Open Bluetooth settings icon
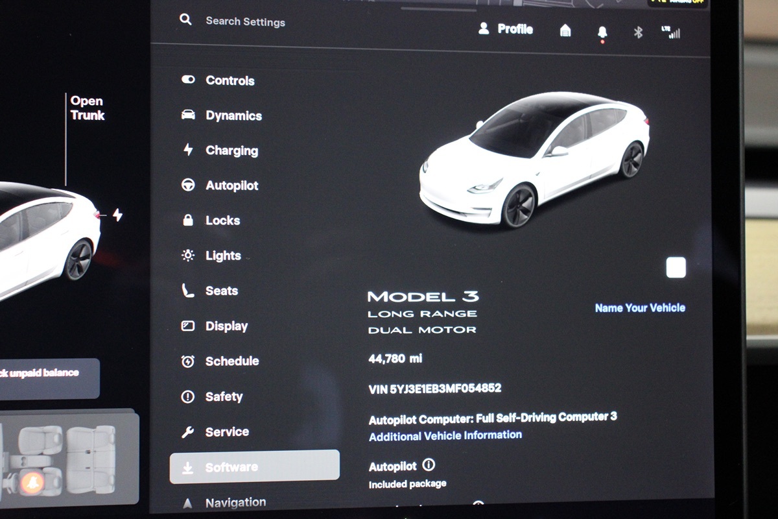 click(x=638, y=32)
